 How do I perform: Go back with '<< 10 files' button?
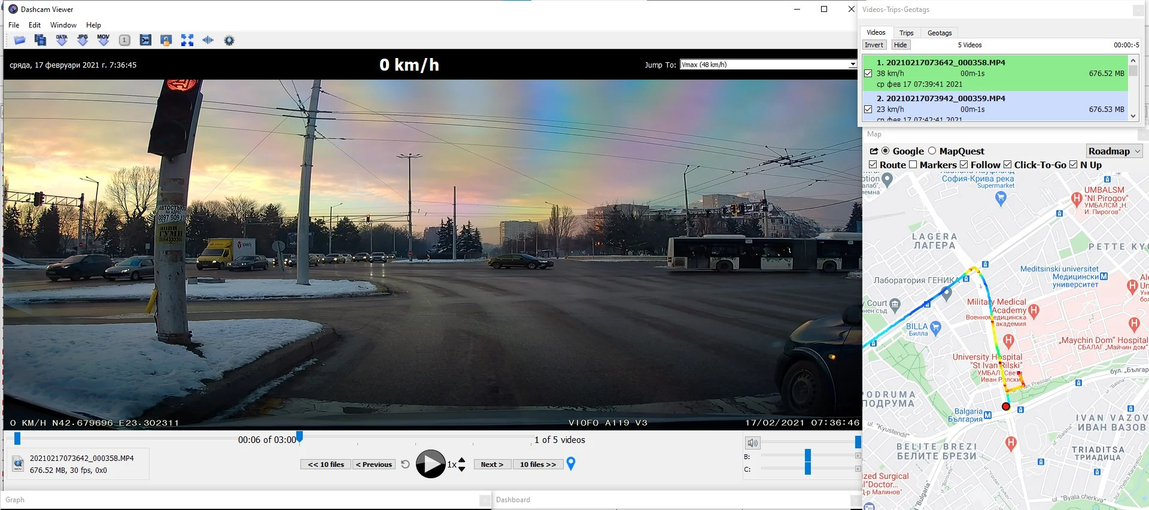tap(326, 465)
